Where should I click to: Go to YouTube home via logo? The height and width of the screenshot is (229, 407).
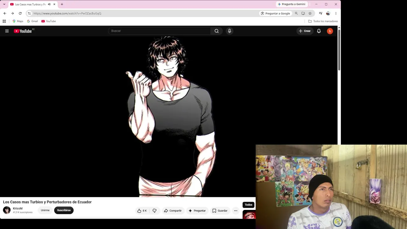23,31
